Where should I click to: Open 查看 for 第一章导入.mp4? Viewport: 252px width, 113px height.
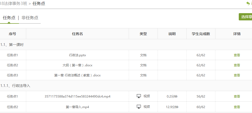tap(237, 107)
